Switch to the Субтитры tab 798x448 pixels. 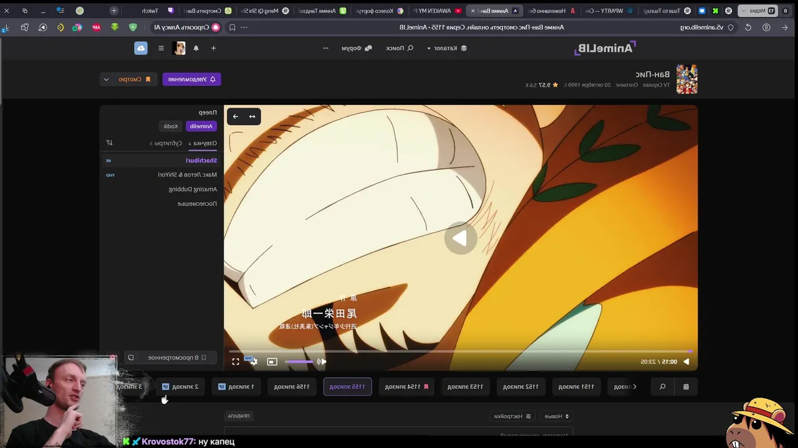pos(167,143)
